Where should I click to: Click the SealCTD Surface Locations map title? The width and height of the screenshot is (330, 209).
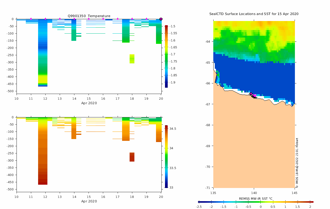tap(254, 14)
